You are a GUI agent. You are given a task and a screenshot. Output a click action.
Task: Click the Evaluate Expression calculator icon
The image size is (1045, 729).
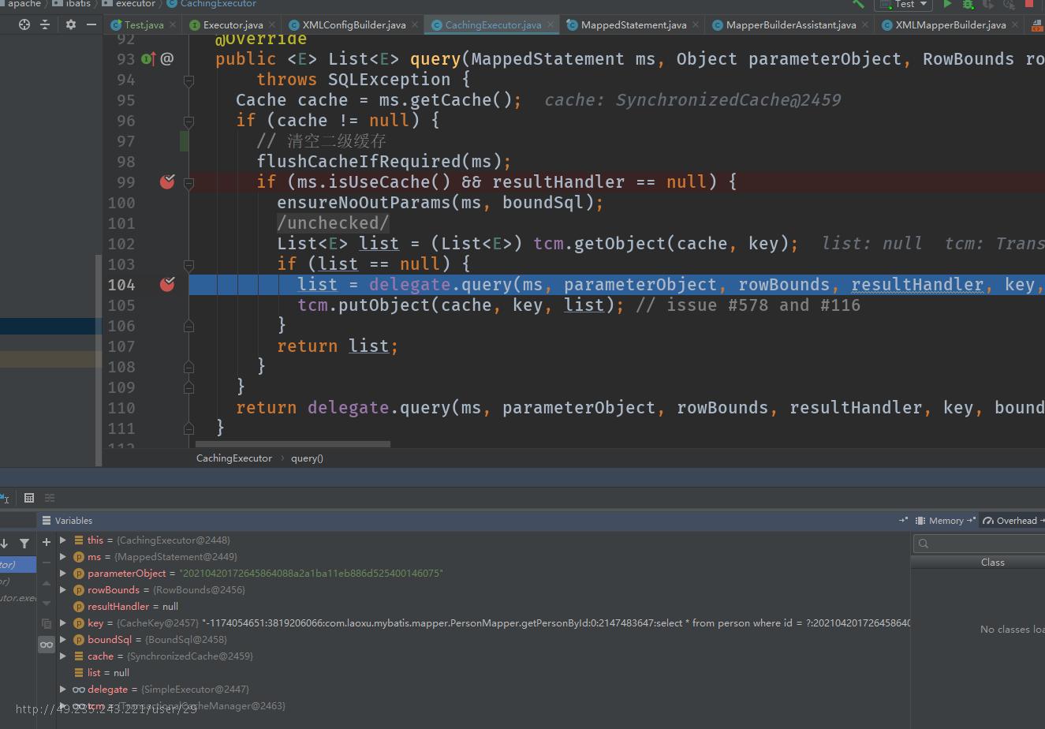[29, 498]
